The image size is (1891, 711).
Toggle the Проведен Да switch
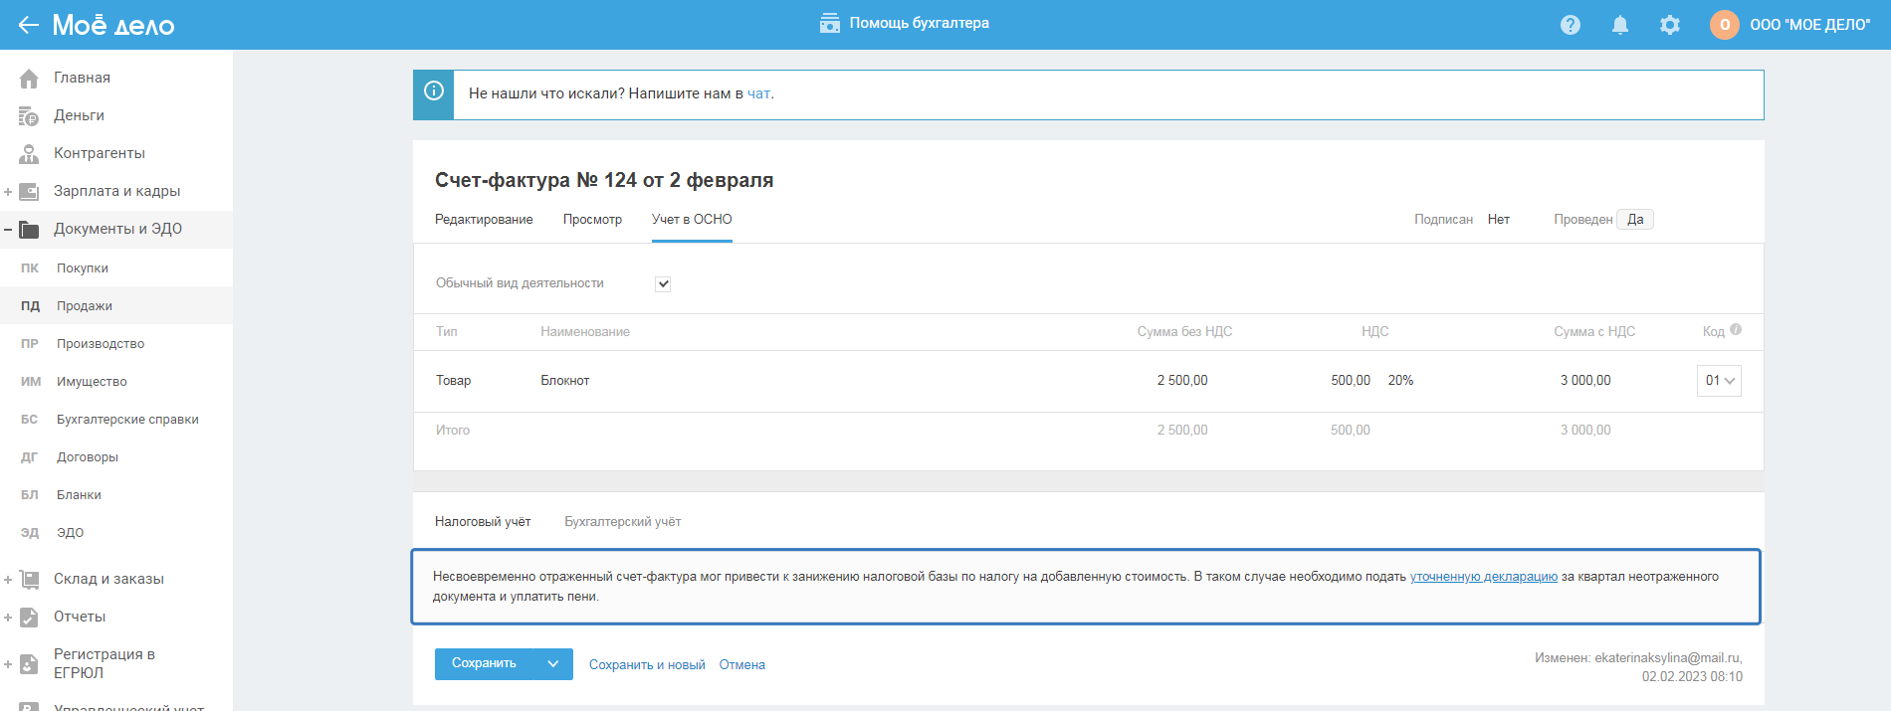[x=1634, y=220]
